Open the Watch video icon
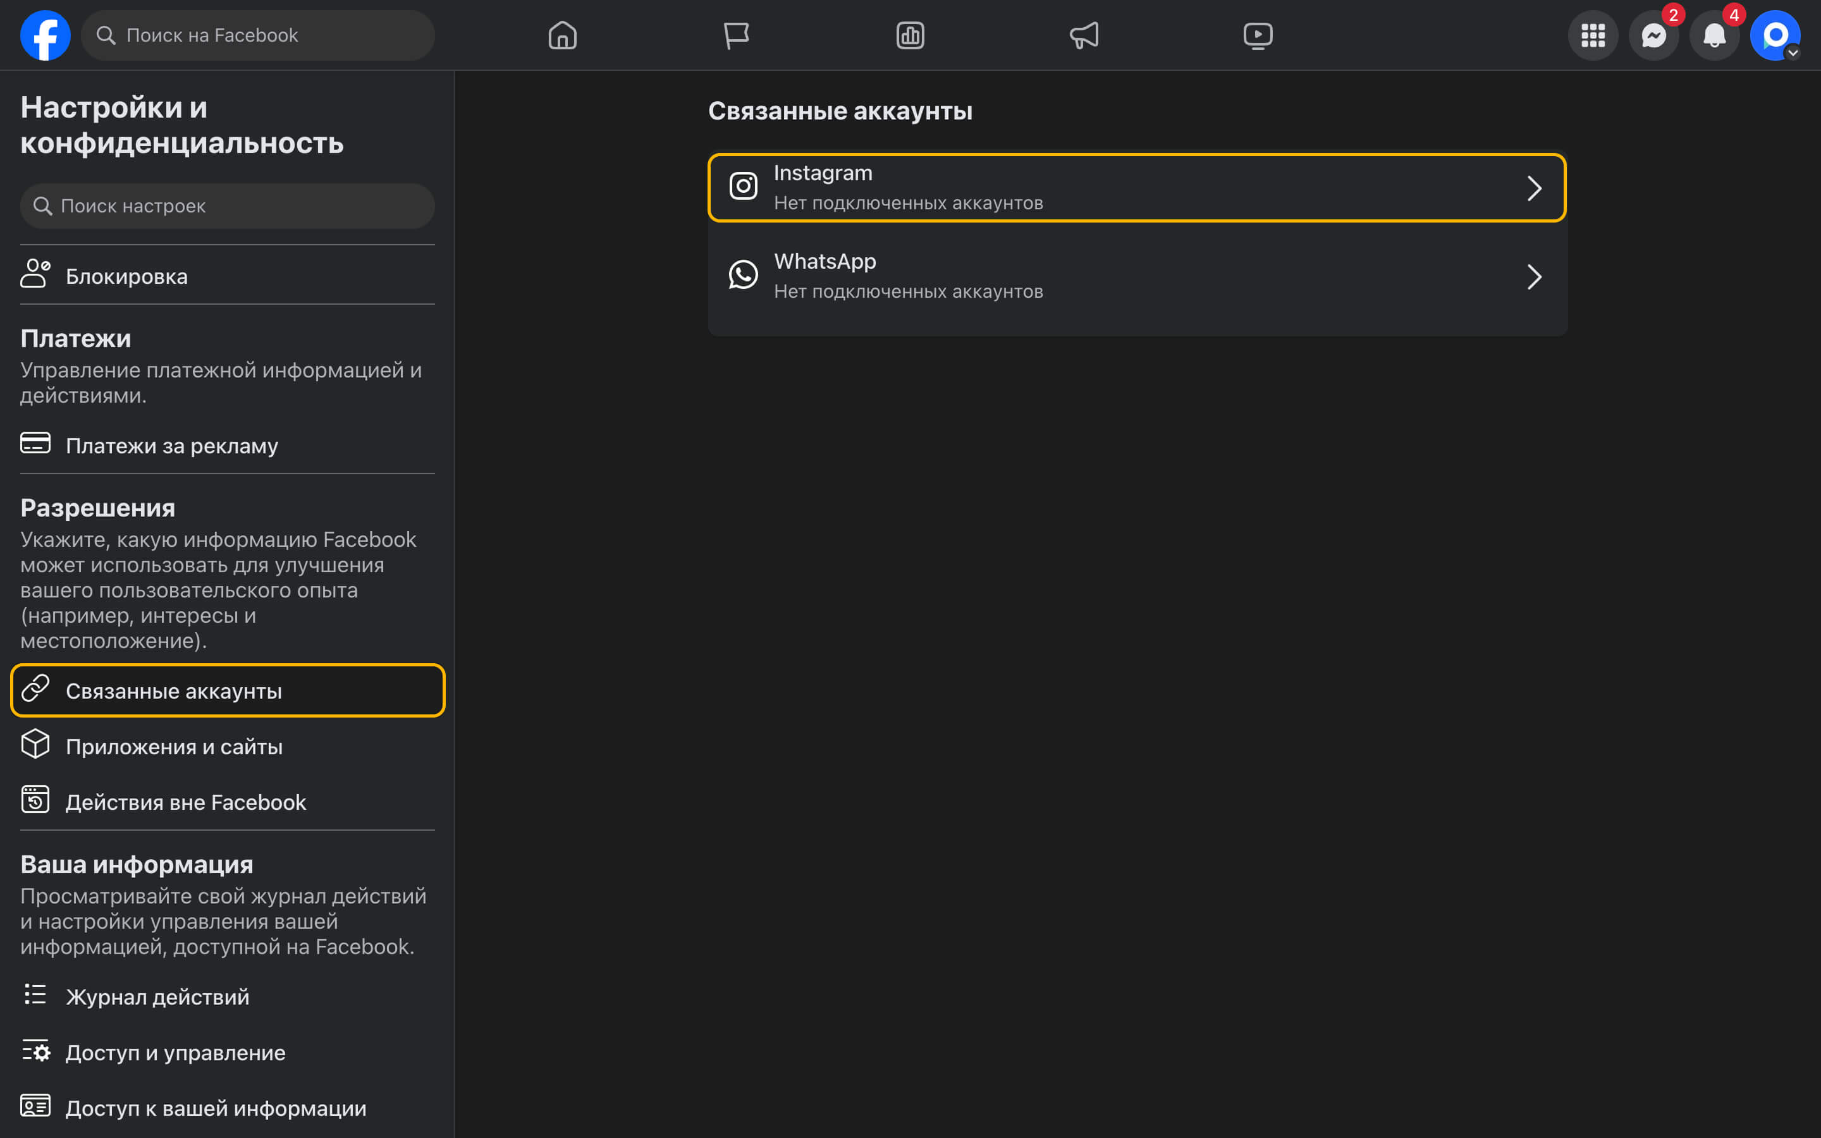The width and height of the screenshot is (1821, 1138). (1258, 35)
